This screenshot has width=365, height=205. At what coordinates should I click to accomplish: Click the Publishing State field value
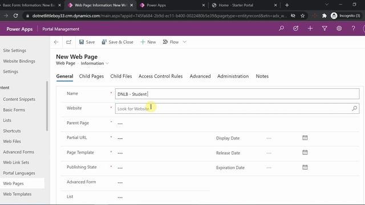click(x=120, y=168)
